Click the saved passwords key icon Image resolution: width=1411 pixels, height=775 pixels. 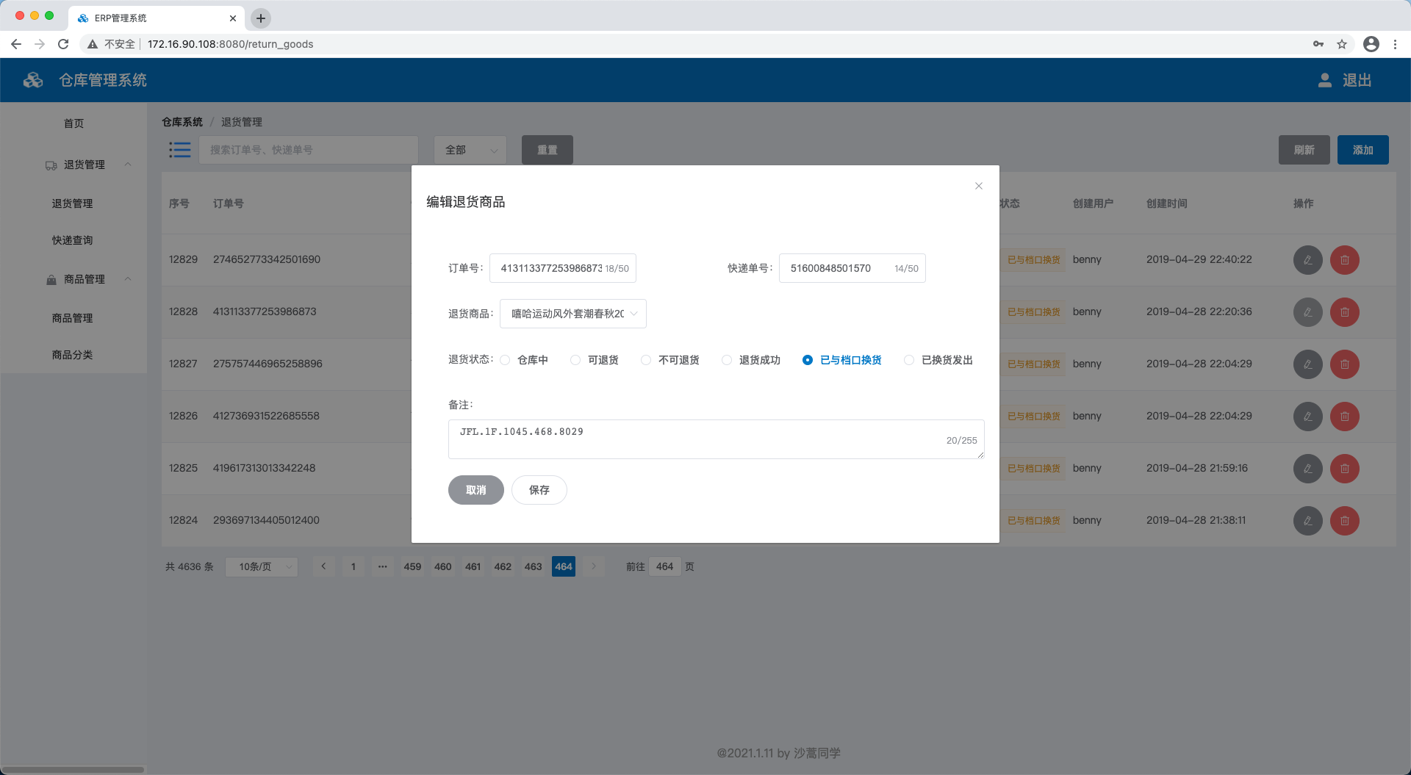(x=1318, y=44)
